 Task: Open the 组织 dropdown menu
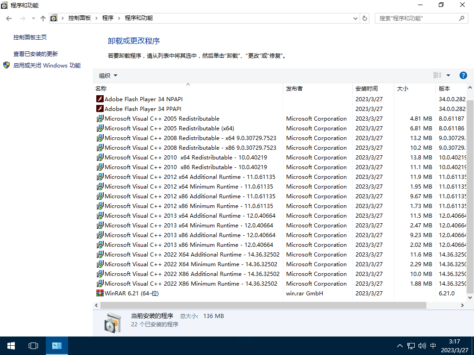[106, 75]
